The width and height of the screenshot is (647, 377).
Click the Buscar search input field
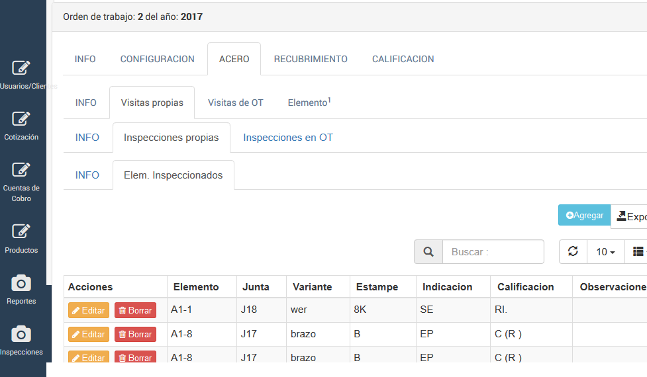point(493,252)
